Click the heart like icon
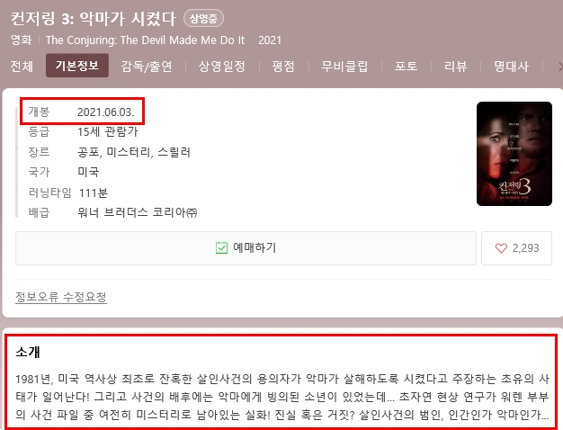Screen dimensions: 563x430 pos(501,248)
